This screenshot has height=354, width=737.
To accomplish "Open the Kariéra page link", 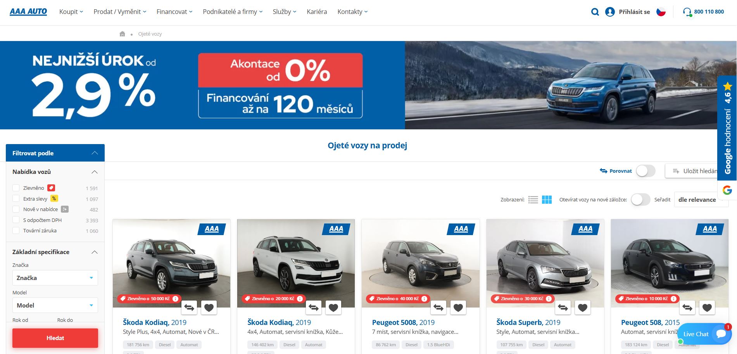I will (x=317, y=12).
